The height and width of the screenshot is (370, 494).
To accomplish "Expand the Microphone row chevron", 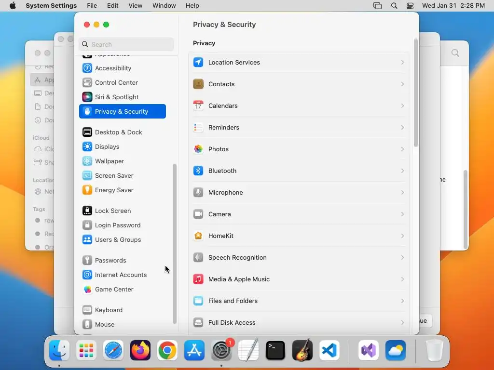I will pyautogui.click(x=402, y=192).
